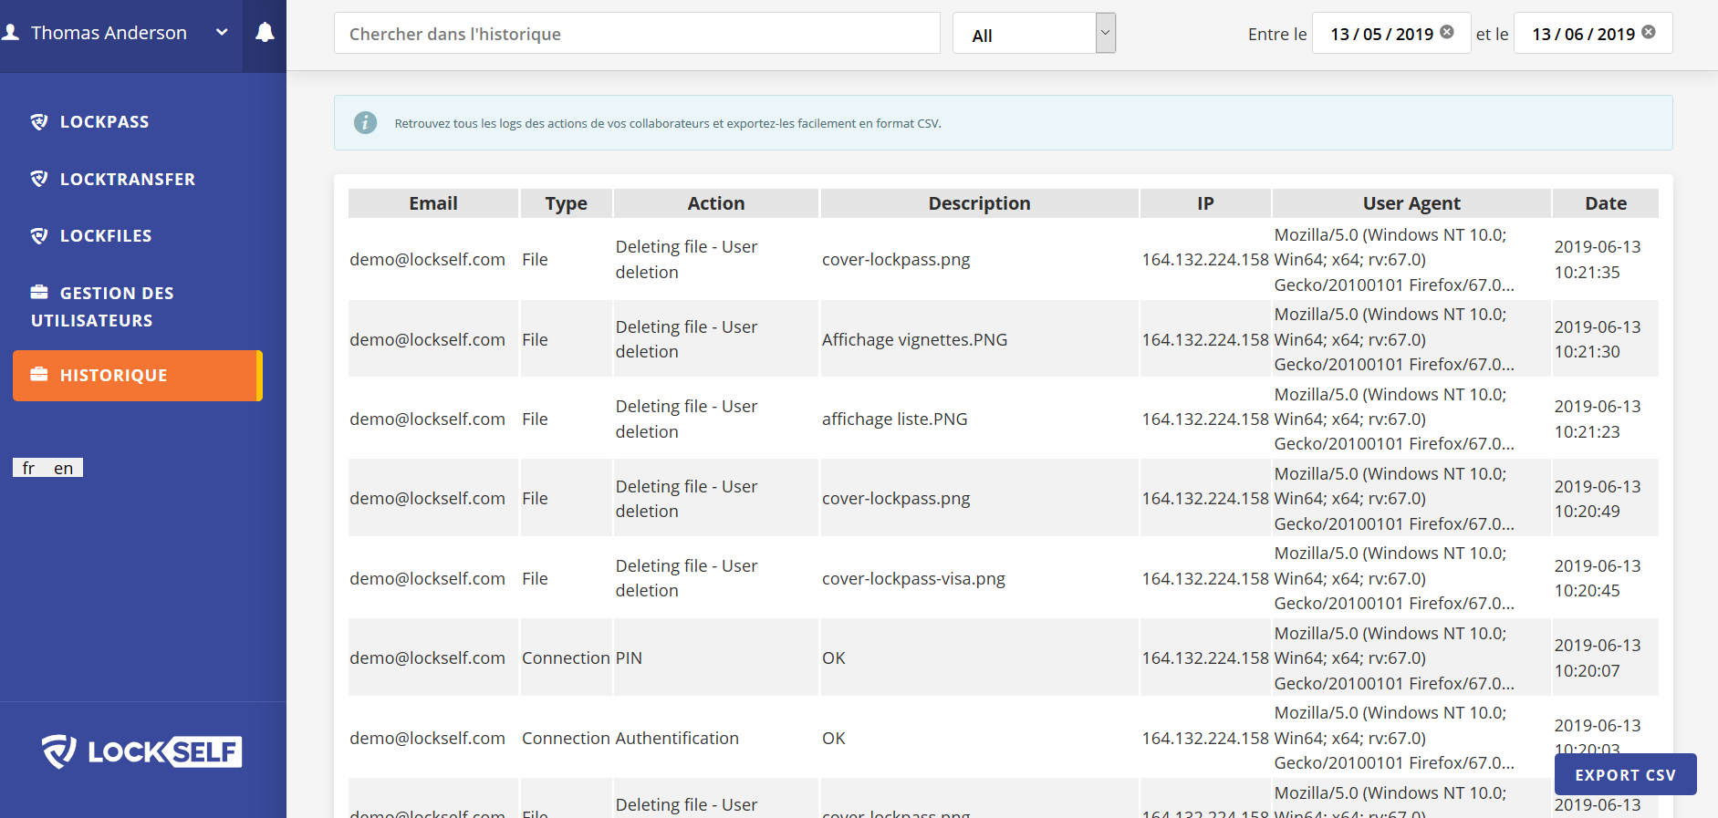
Task: Sort by the Date column header
Action: (x=1605, y=203)
